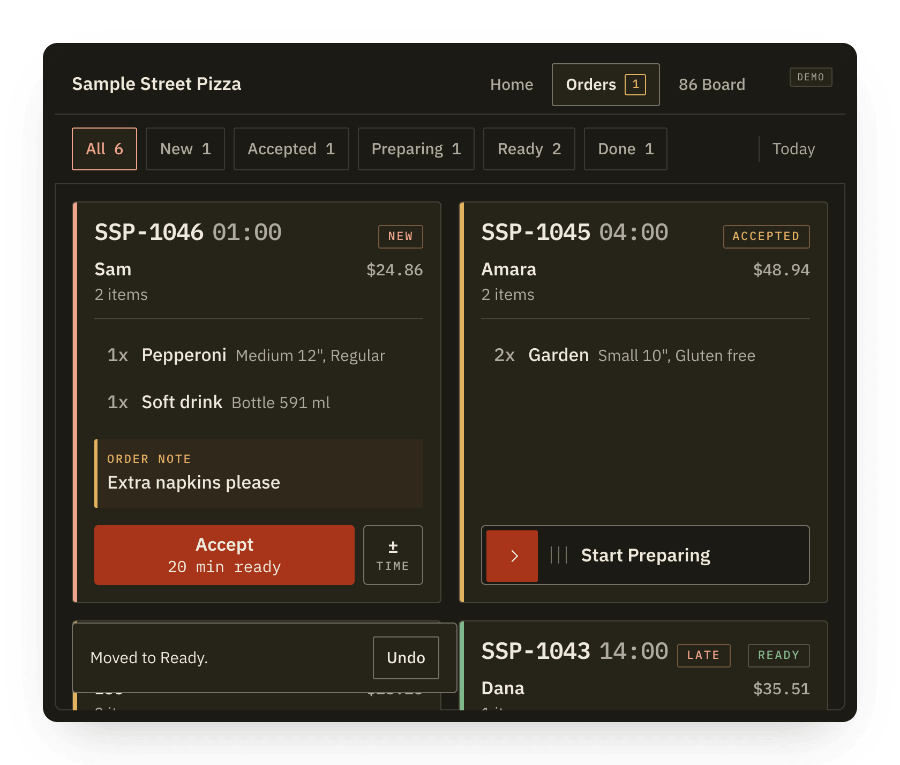Go to the 86 Board

click(x=712, y=85)
